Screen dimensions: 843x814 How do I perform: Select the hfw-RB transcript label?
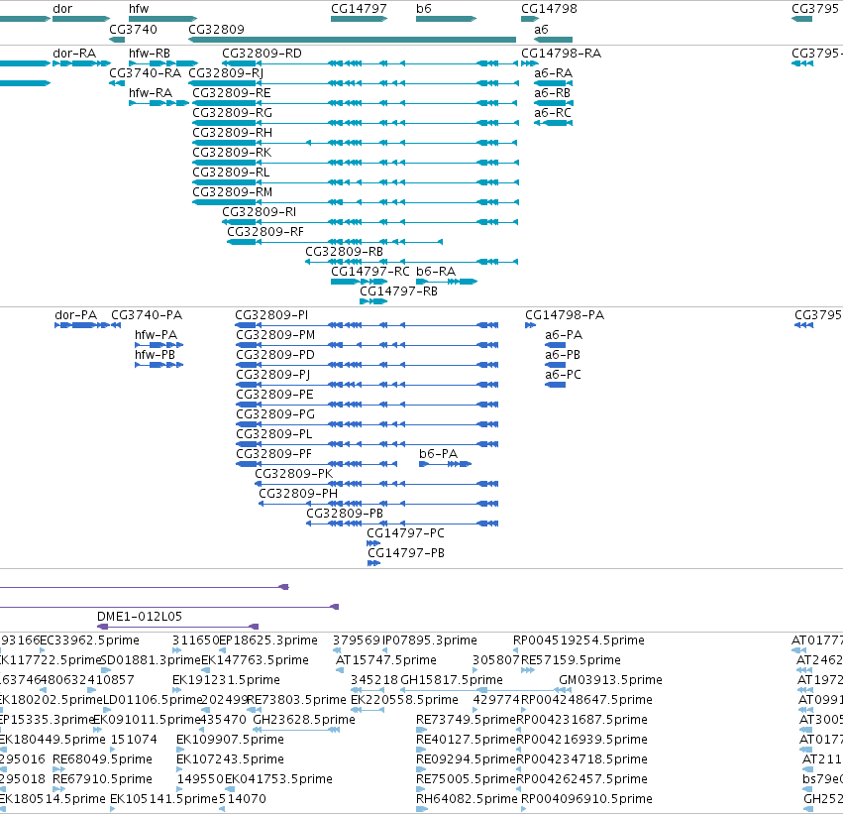point(150,54)
